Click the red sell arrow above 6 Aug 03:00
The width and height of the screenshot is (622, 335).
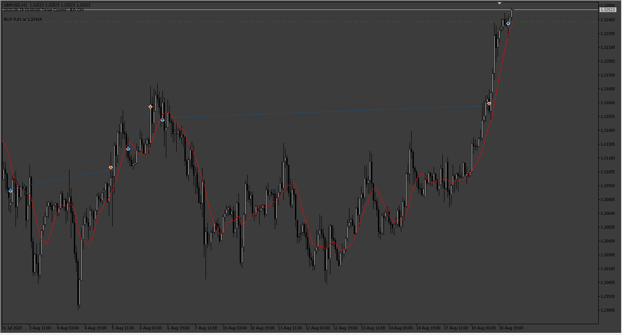(150, 107)
